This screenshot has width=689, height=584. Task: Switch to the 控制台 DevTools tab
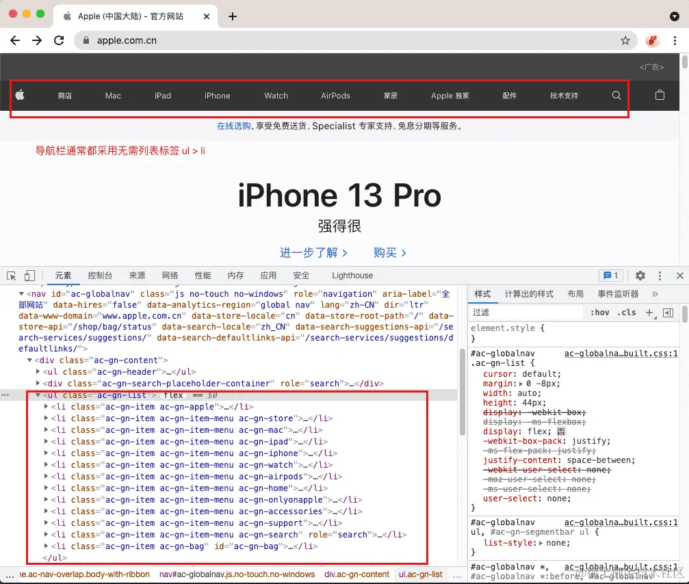click(x=100, y=276)
